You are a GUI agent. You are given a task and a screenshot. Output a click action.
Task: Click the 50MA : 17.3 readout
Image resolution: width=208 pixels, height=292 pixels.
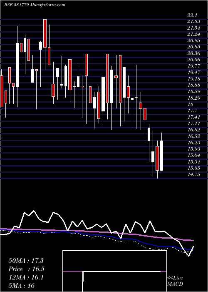26,261
